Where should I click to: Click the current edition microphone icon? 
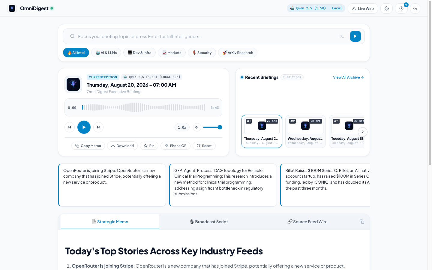(x=73, y=84)
